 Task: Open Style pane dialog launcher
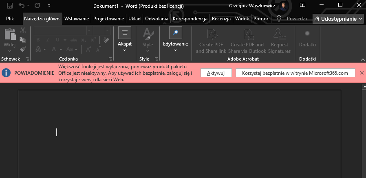tap(157, 59)
